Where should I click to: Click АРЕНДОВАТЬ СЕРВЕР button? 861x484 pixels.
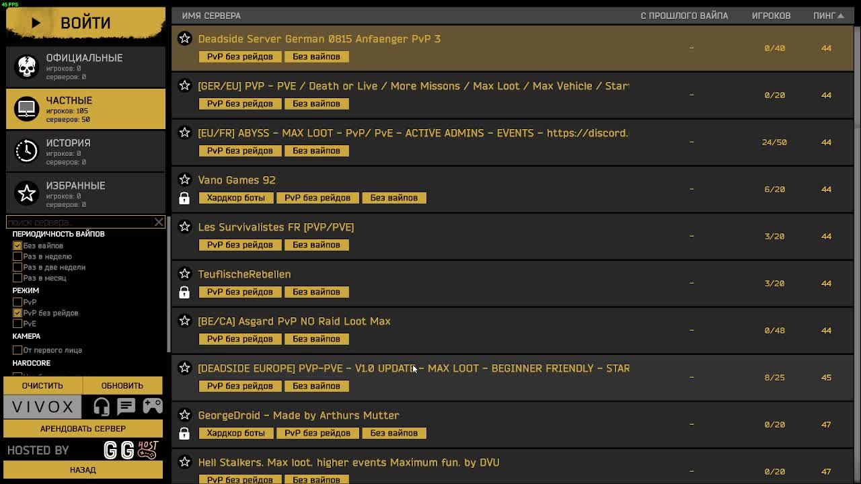coord(83,428)
